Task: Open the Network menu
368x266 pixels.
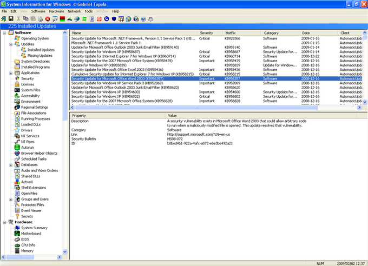Action: point(74,11)
